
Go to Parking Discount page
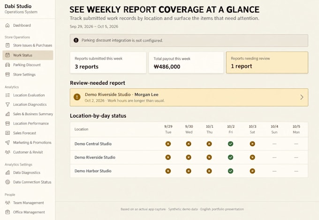point(28,65)
